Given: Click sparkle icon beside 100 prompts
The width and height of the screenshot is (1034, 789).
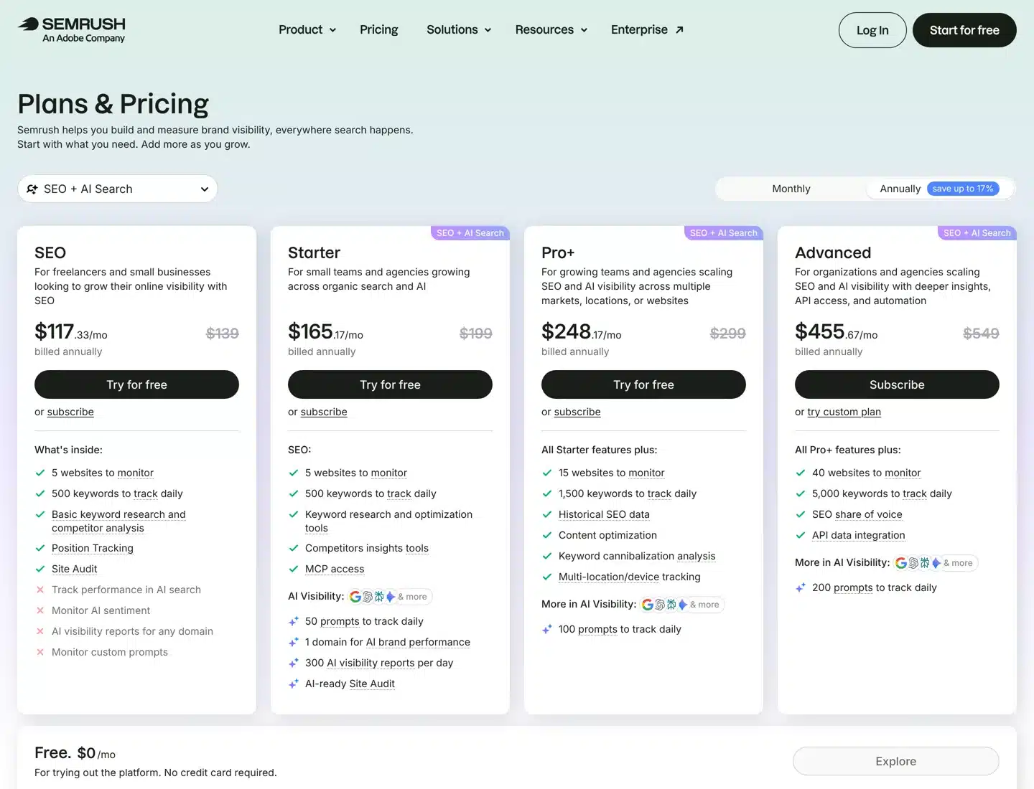Looking at the screenshot, I should 547,629.
